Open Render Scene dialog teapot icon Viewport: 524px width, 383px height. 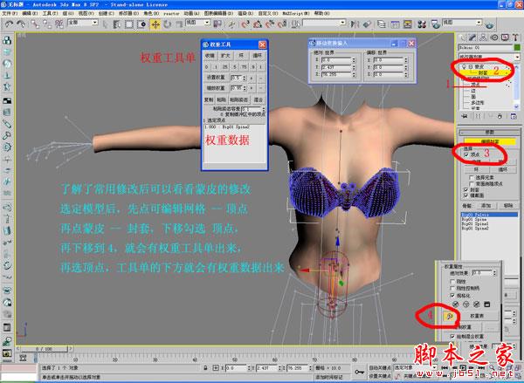(x=435, y=24)
